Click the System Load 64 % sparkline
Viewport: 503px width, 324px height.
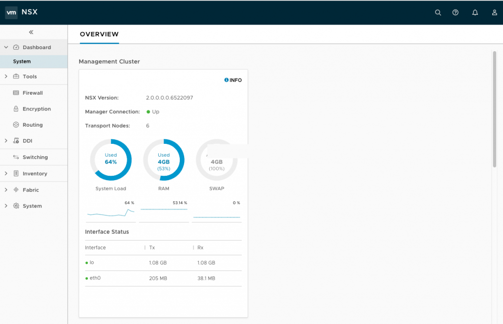pyautogui.click(x=111, y=212)
